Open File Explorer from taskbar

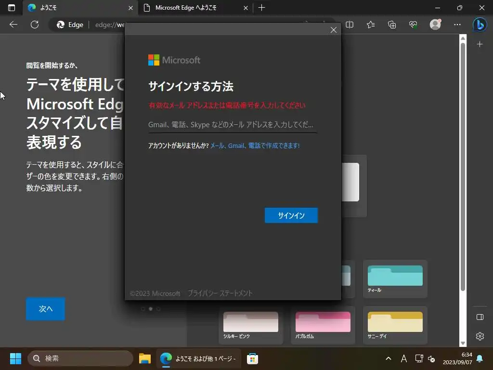tap(145, 358)
